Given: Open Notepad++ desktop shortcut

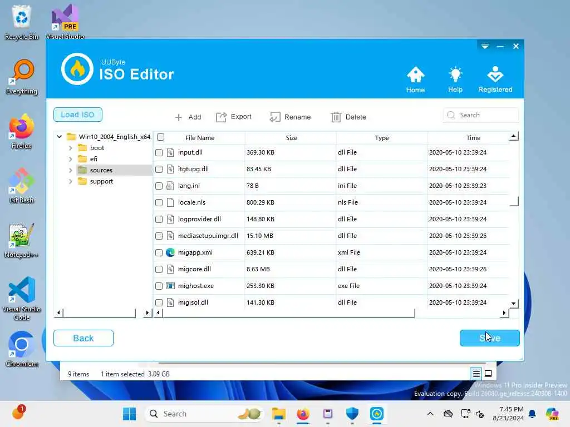Looking at the screenshot, I should (22, 240).
